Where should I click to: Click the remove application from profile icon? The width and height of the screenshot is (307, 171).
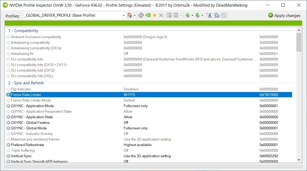pos(176,15)
